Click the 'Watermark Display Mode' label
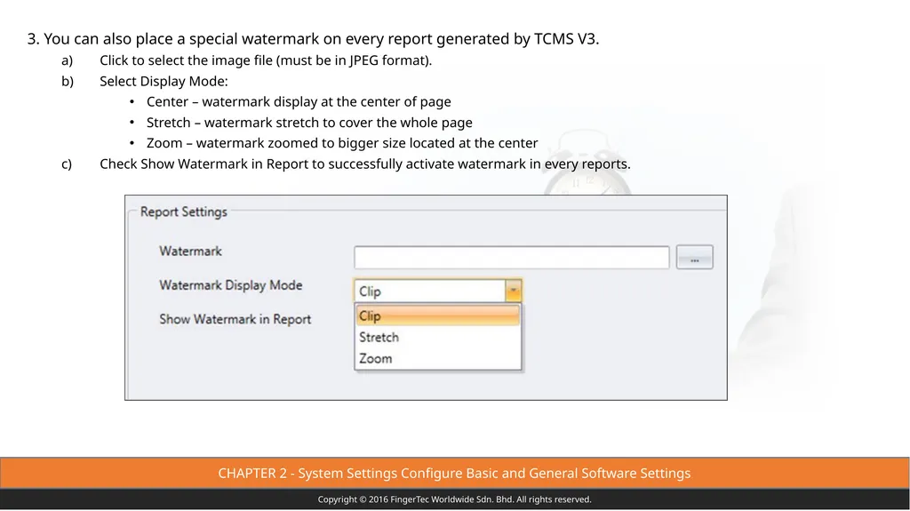The image size is (910, 511). point(231,285)
